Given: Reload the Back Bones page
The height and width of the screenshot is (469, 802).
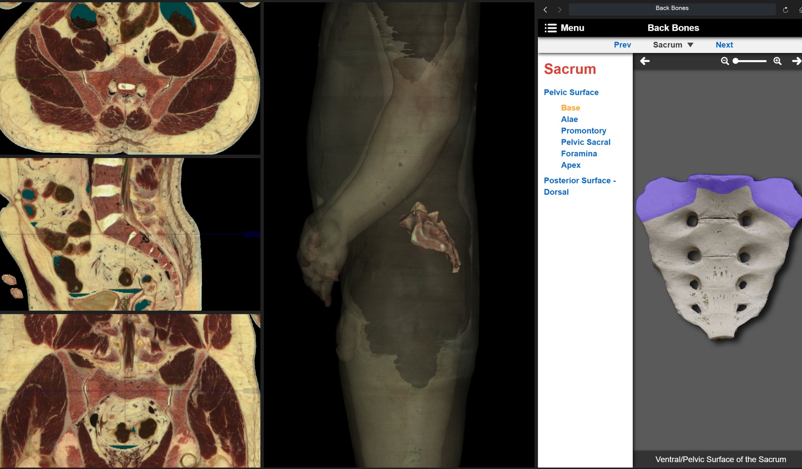Looking at the screenshot, I should (785, 10).
